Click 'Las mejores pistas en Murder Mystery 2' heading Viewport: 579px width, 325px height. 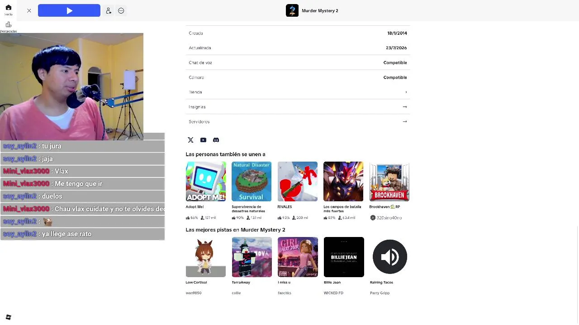point(235,230)
